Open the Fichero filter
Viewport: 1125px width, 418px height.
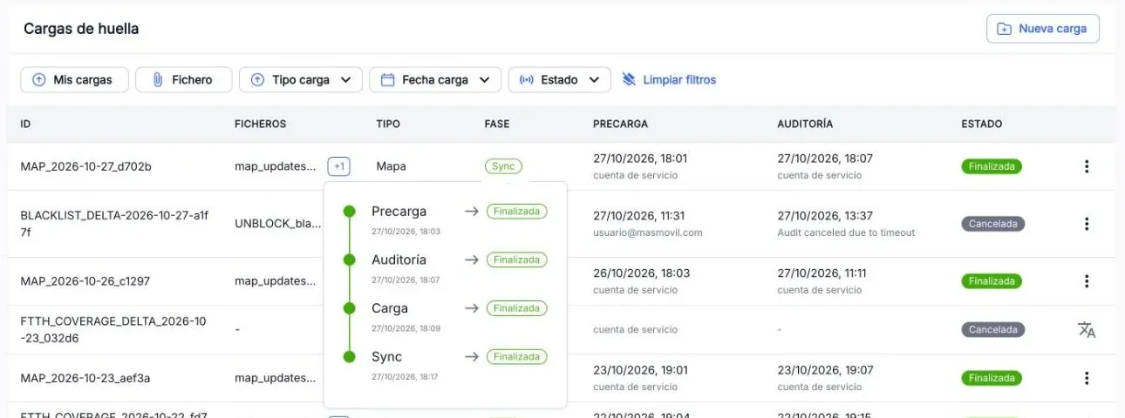(x=183, y=79)
